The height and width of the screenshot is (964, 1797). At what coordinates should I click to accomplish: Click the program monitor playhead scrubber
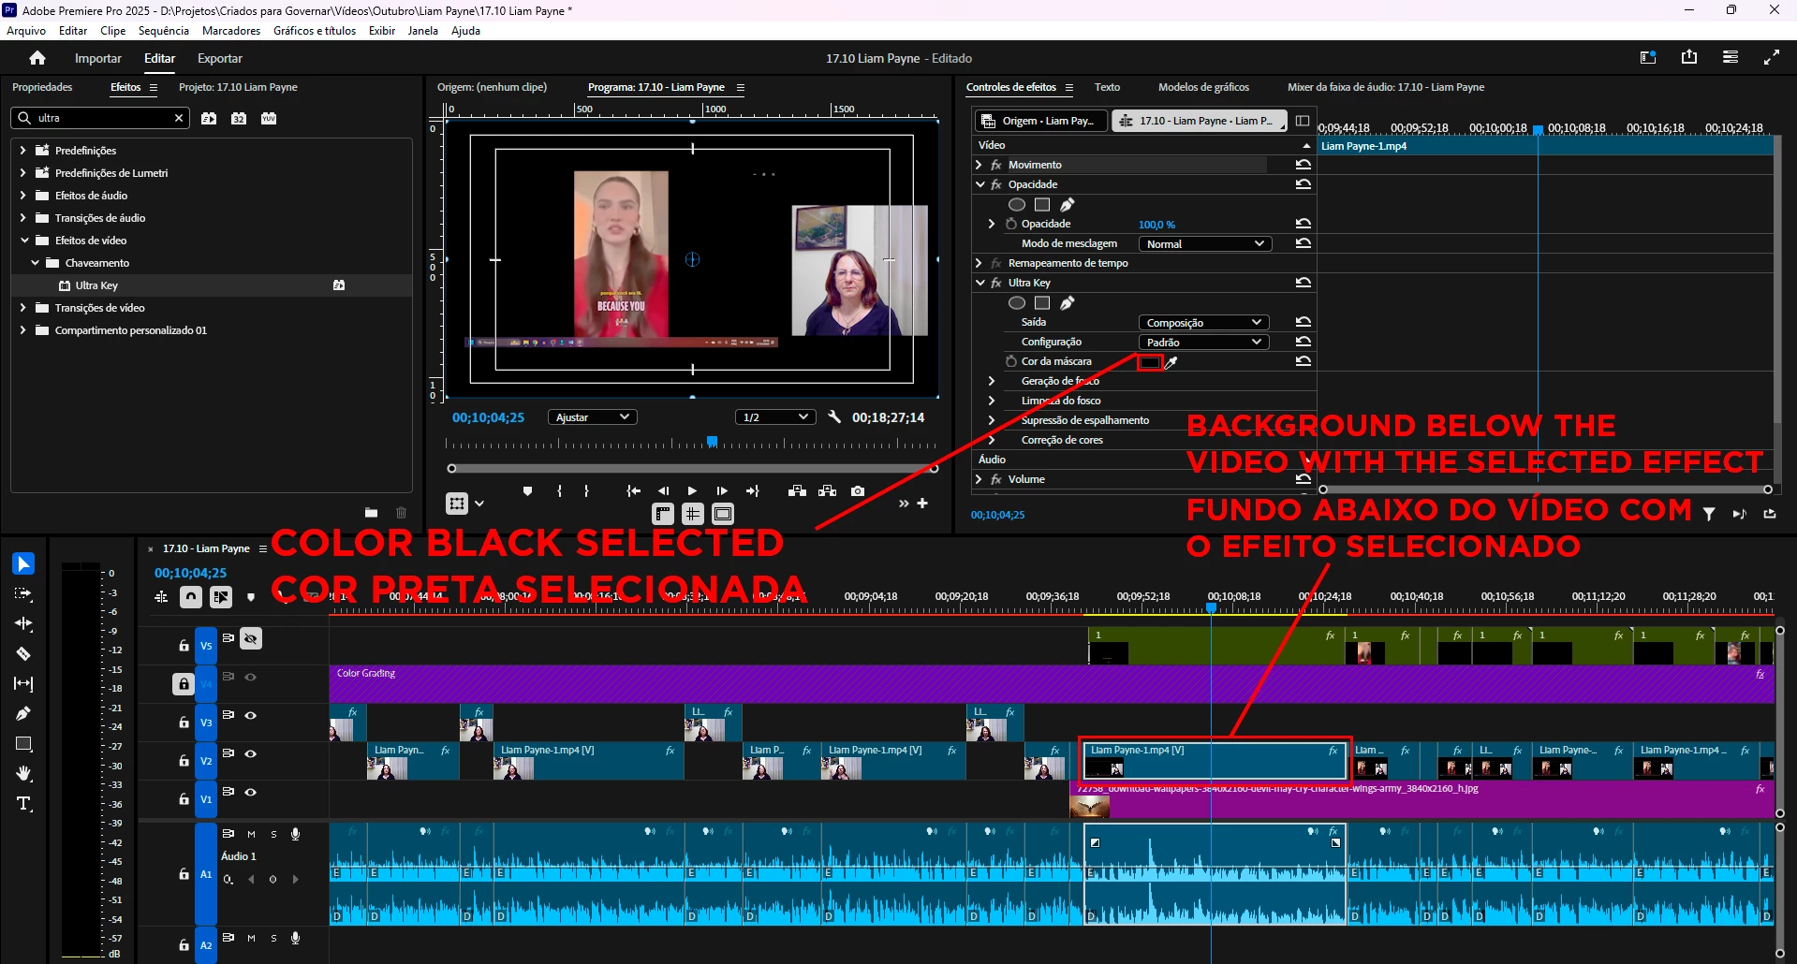(712, 441)
